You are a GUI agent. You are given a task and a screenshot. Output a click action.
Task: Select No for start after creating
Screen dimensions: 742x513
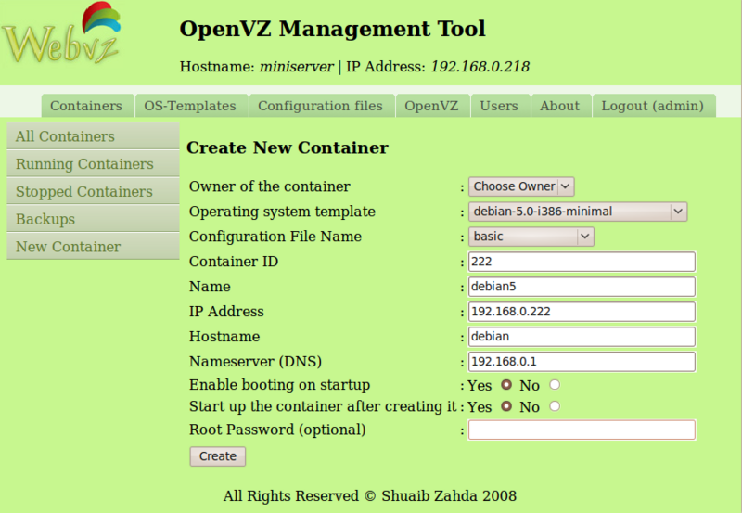(x=555, y=406)
